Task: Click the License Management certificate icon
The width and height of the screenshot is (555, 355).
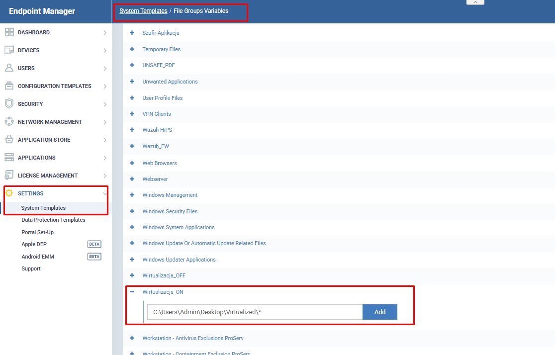Action: click(9, 176)
